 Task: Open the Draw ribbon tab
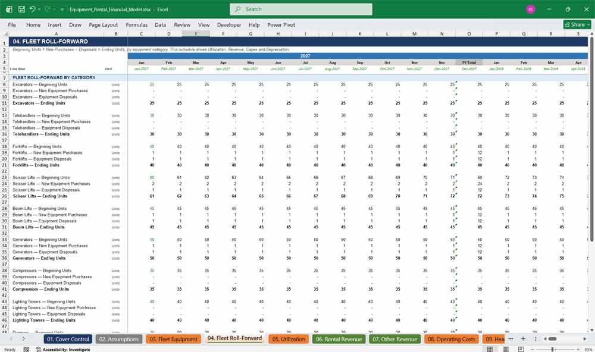click(x=75, y=24)
